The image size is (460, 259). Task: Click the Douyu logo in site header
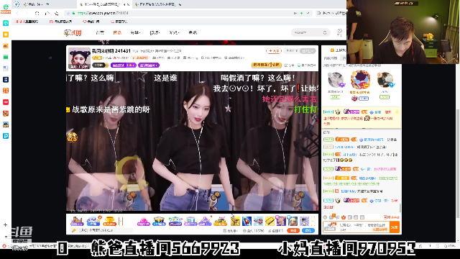coord(73,32)
